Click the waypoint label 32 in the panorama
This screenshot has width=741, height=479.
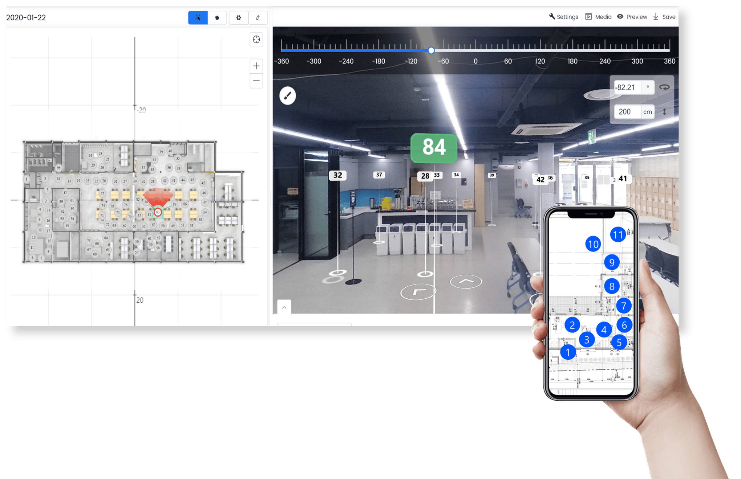point(337,175)
